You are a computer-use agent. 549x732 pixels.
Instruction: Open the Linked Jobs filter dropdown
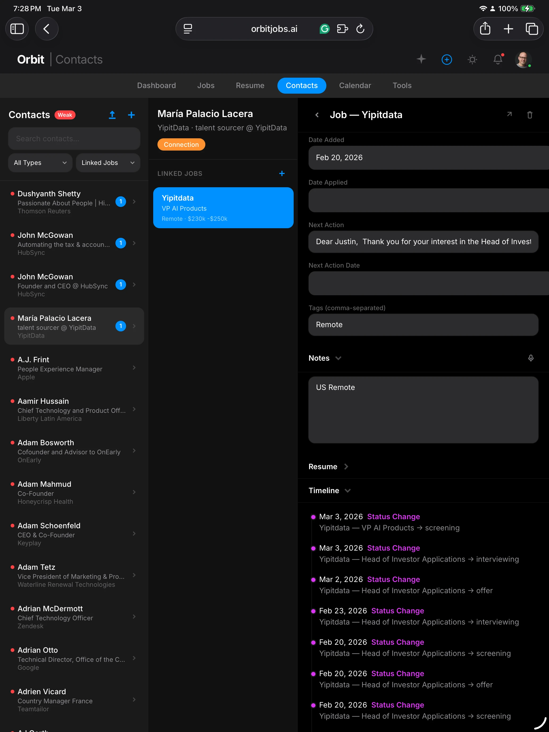coord(108,163)
